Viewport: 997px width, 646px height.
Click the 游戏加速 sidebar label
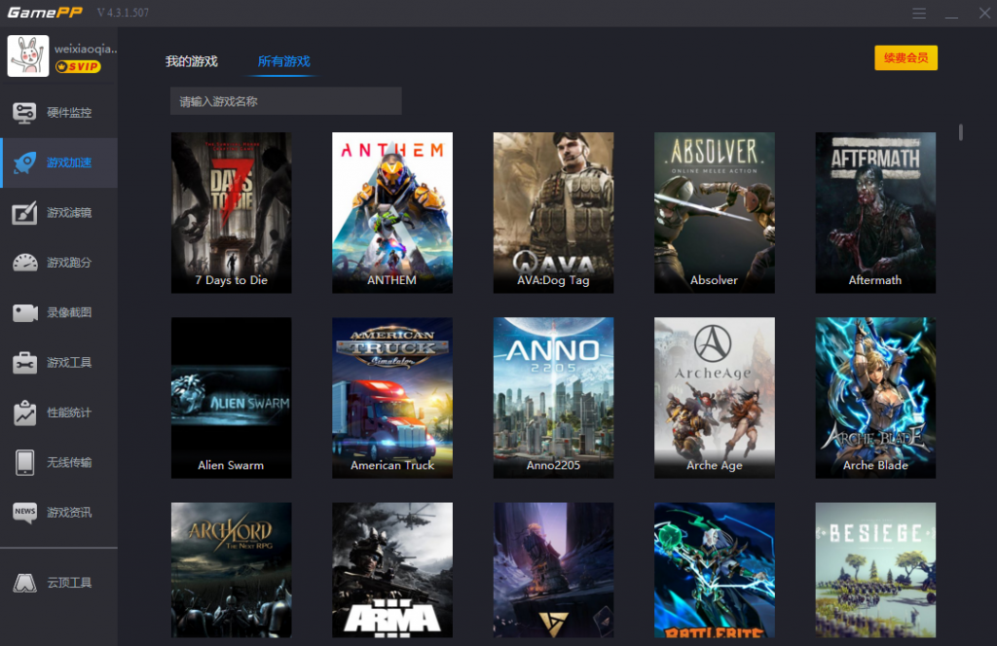69,162
